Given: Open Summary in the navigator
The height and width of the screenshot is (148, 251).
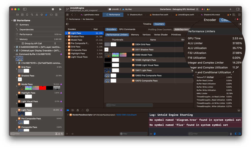Looking at the screenshot, I should click(x=24, y=25).
